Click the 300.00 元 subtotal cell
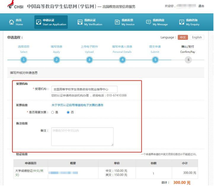The height and width of the screenshot is (186, 214). point(185,173)
